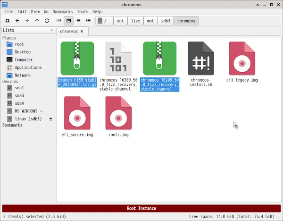Open the Tools menu
The image size is (283, 221).
(x=83, y=12)
